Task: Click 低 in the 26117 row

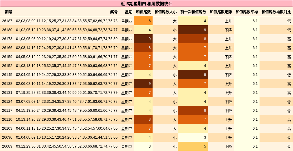Action: pos(289,111)
